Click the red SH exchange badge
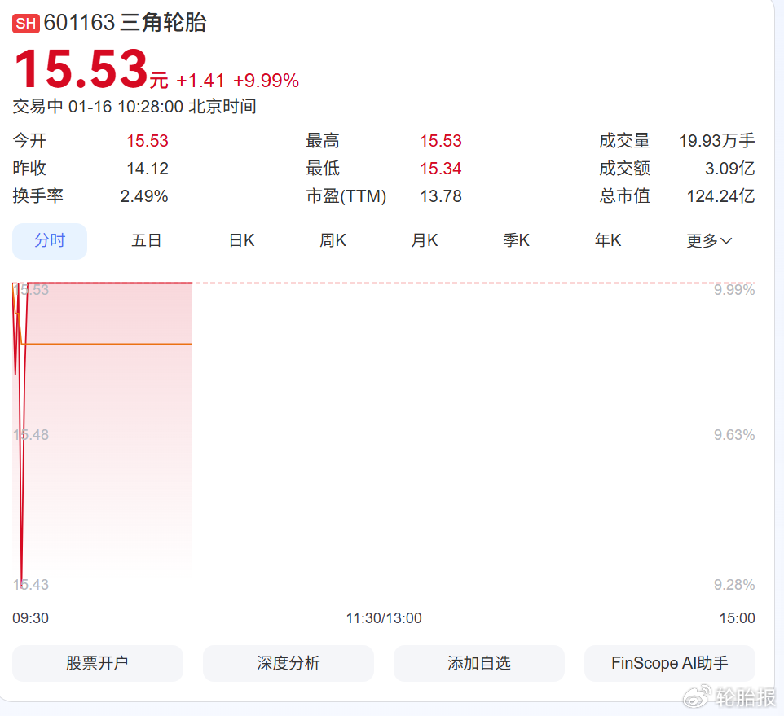This screenshot has width=784, height=716. tap(26, 24)
